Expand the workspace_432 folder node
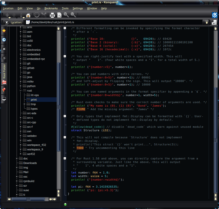The height and width of the screenshot is (209, 219). click(x=21, y=145)
